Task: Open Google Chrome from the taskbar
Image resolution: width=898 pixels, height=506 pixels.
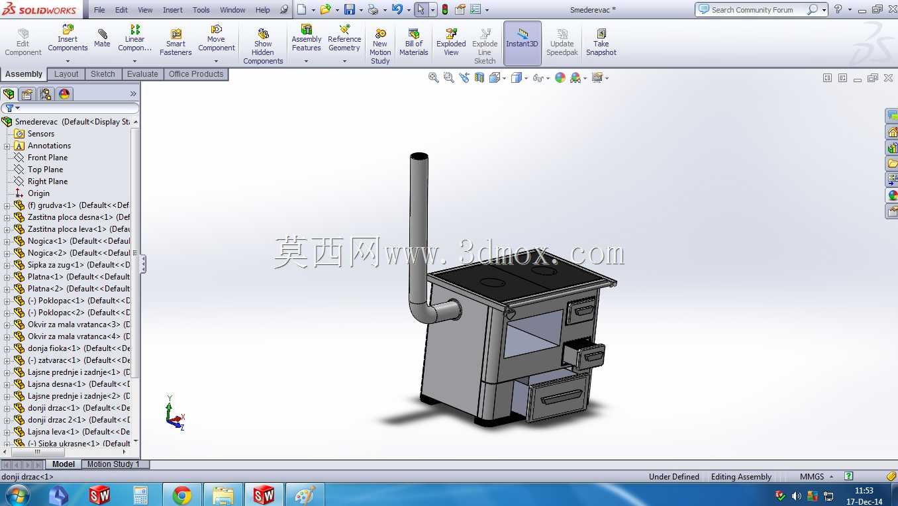Action: pyautogui.click(x=181, y=495)
